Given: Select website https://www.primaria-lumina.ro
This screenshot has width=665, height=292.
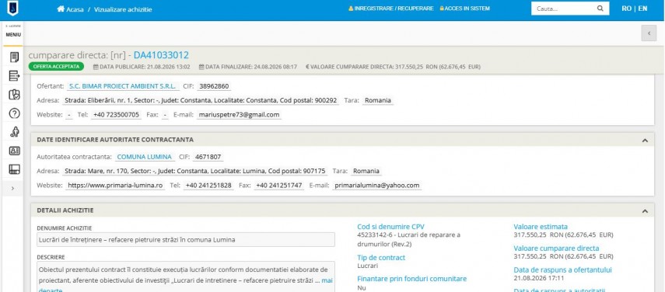Looking at the screenshot, I should (x=115, y=186).
